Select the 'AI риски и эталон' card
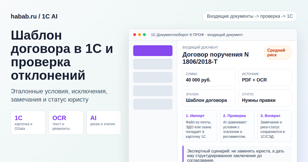The width and height of the screenshot is (308, 162). (x=104, y=123)
